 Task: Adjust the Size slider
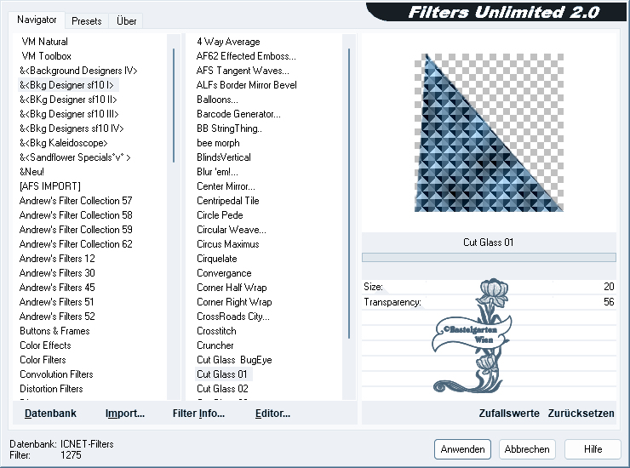pos(489,287)
